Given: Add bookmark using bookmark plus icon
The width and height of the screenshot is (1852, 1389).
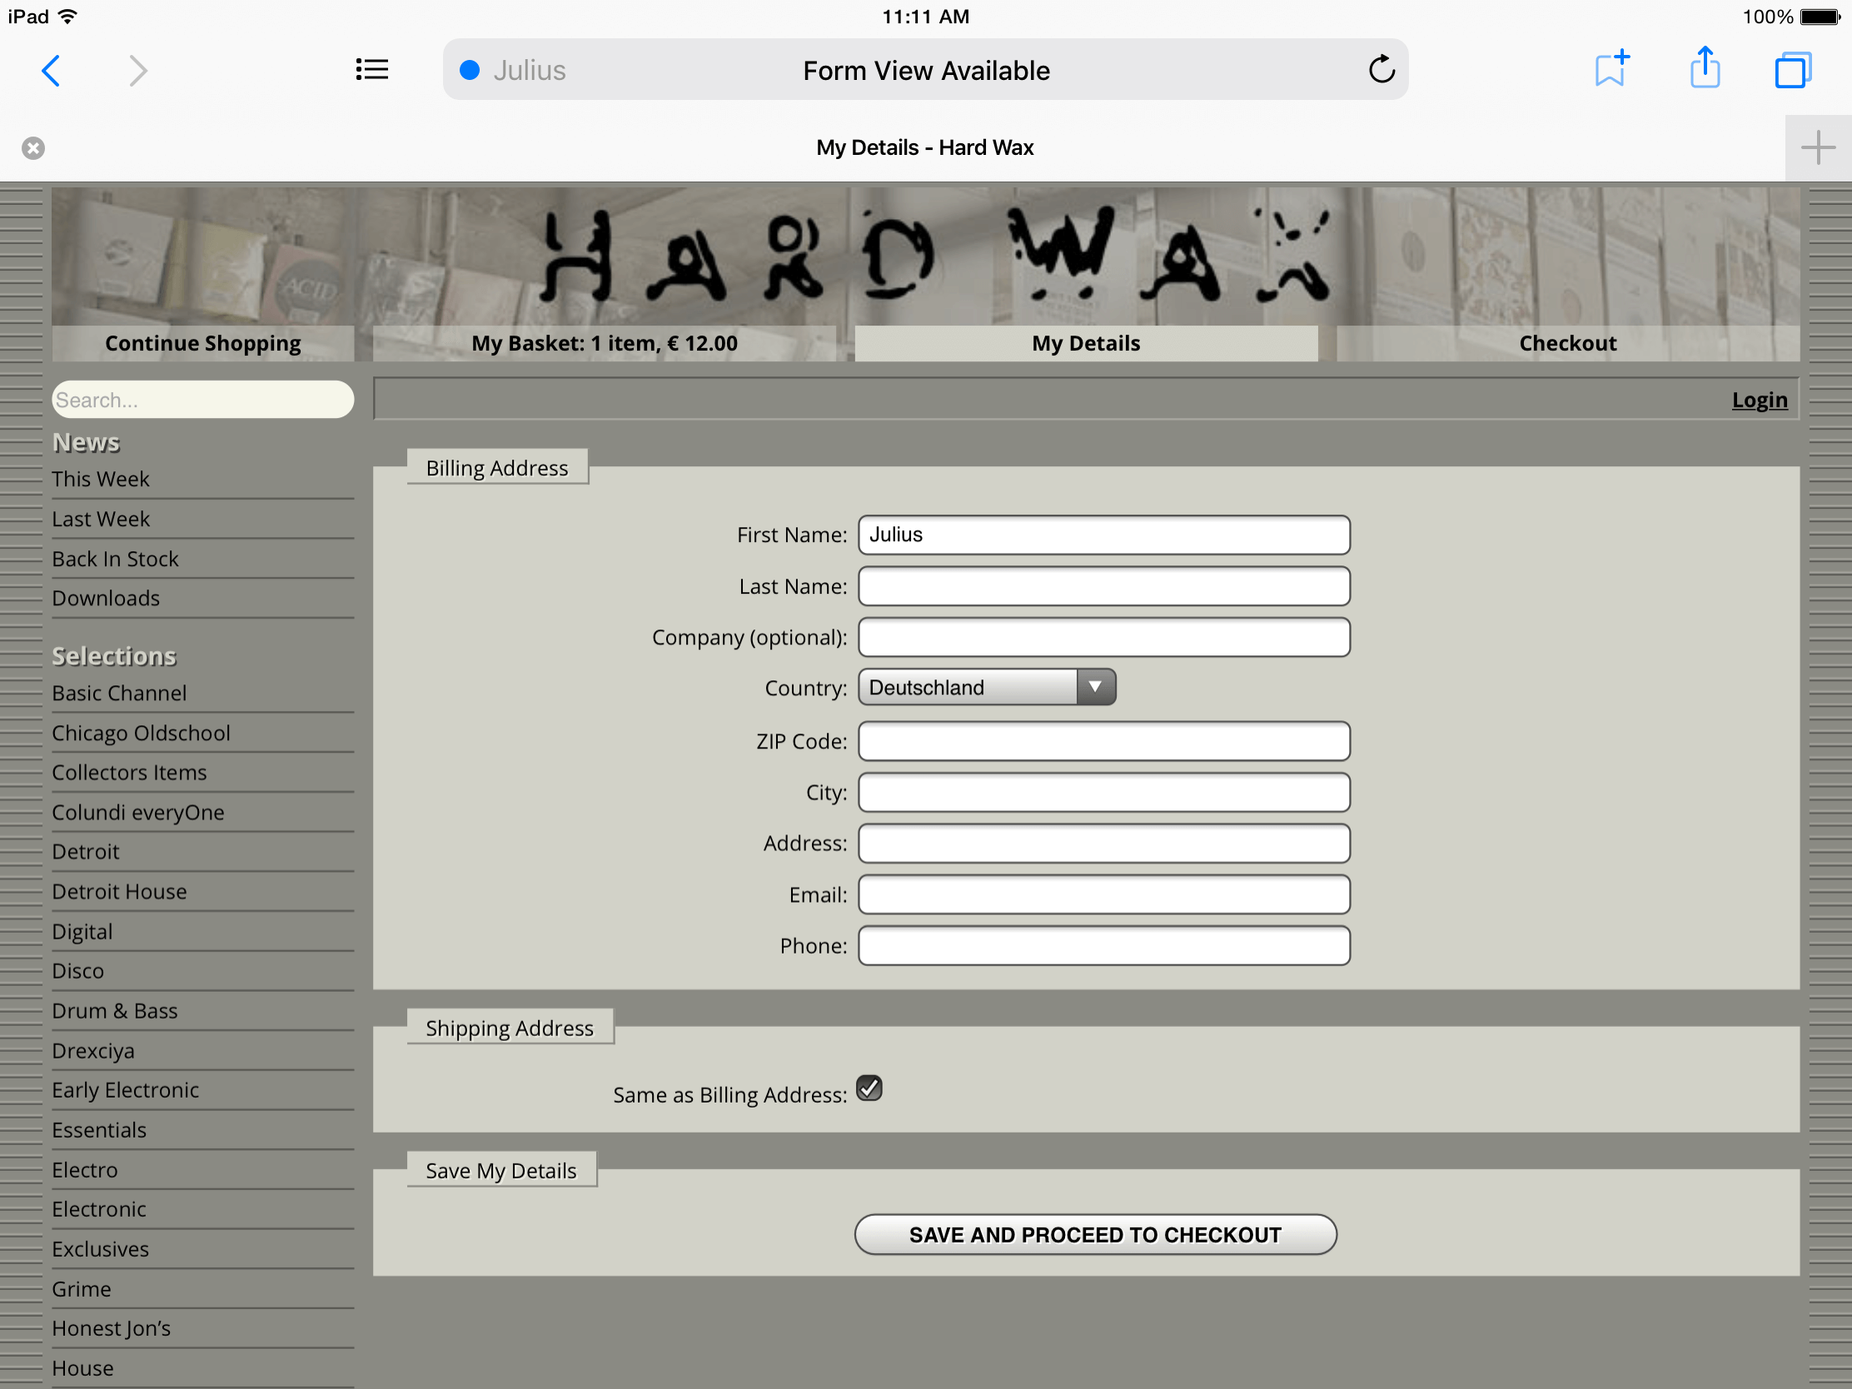Looking at the screenshot, I should pyautogui.click(x=1611, y=68).
